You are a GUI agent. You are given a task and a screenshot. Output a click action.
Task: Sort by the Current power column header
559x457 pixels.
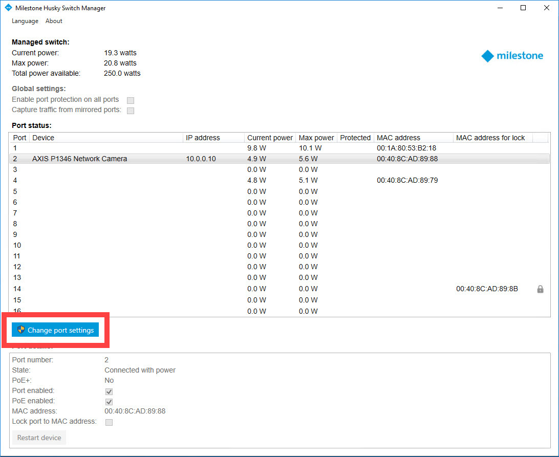click(x=270, y=138)
